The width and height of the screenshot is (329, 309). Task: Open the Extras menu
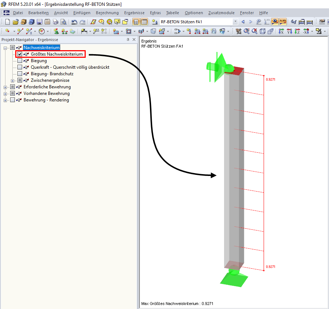155,13
